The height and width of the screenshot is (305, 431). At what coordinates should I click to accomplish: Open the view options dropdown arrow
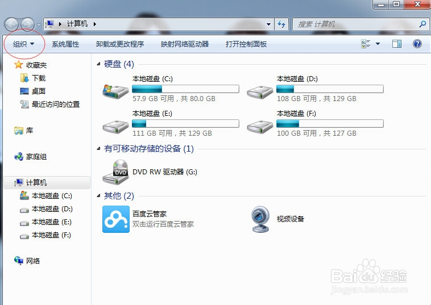click(x=378, y=44)
